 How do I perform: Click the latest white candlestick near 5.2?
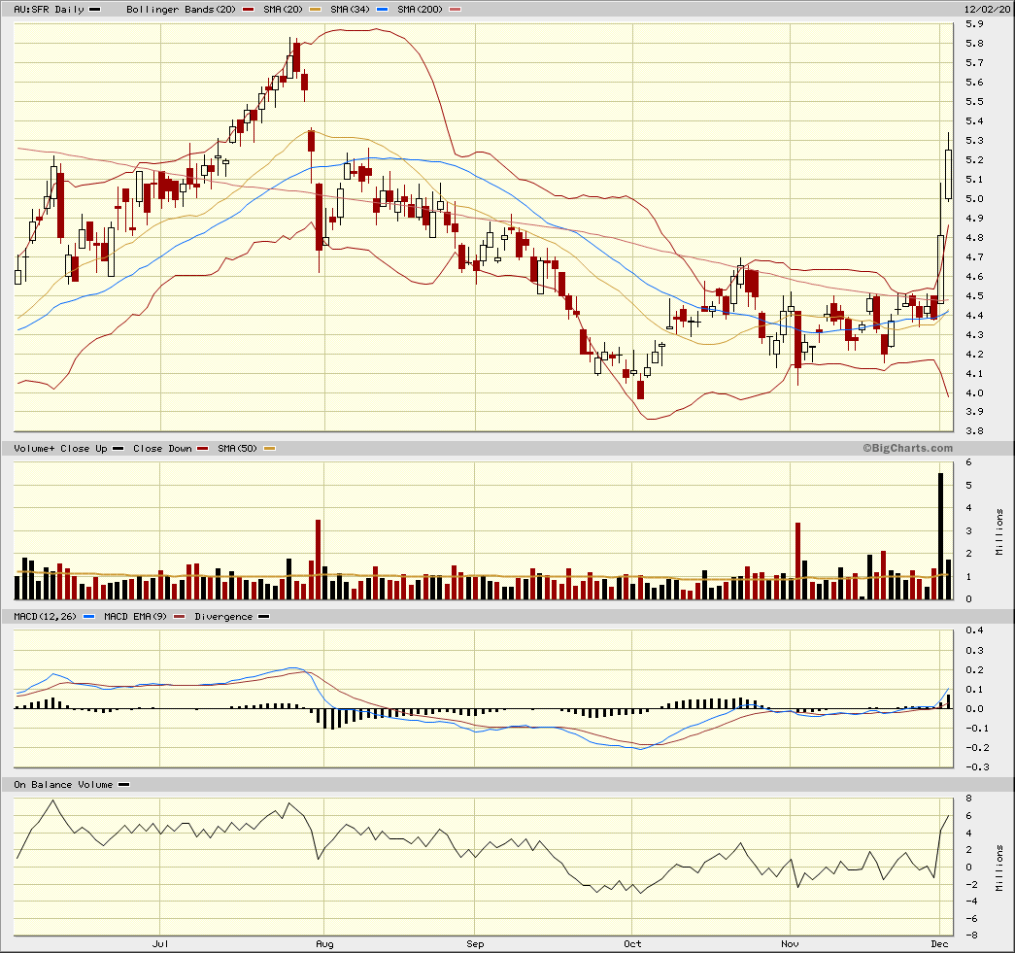click(948, 174)
